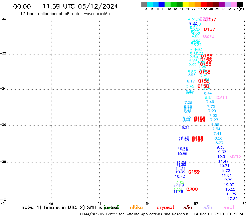Click the '10.99' wave height value
Image resolution: width=247 pixels, height=217 pixels.
click(x=181, y=172)
